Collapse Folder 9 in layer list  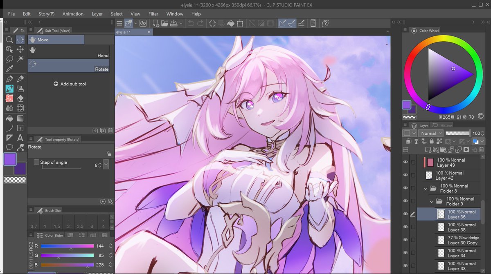(x=431, y=201)
